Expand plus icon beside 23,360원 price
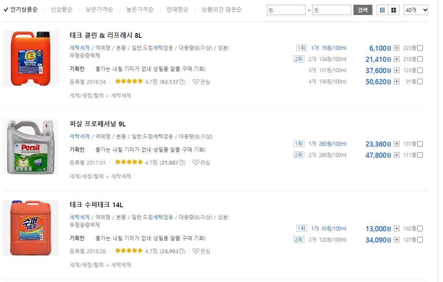Screen dimensions: 443x282 (397, 144)
